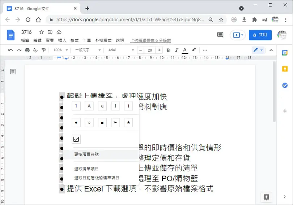
Task: Click the blue 共用 share button
Action: 260,35
